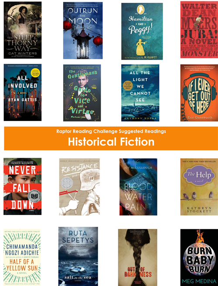218x286 pixels.
Task: Select the Outrun the Moon book cover
Action: (83, 30)
